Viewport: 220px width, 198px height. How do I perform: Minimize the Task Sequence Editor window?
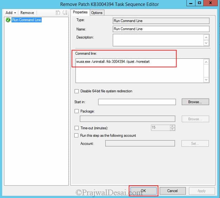(191, 3)
